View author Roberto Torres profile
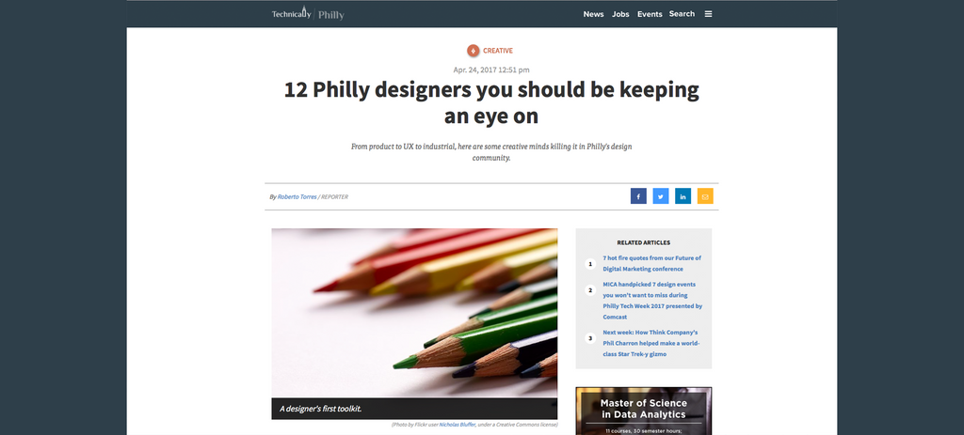964x435 pixels. (x=297, y=197)
